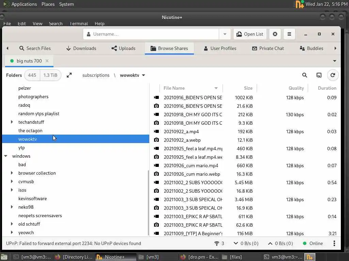
Task: Click the subscriptions path segment
Action: coord(96,75)
